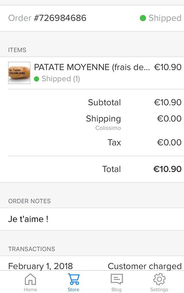The width and height of the screenshot is (184, 293).
Task: Switch to the Home tab label
Action: [30, 289]
